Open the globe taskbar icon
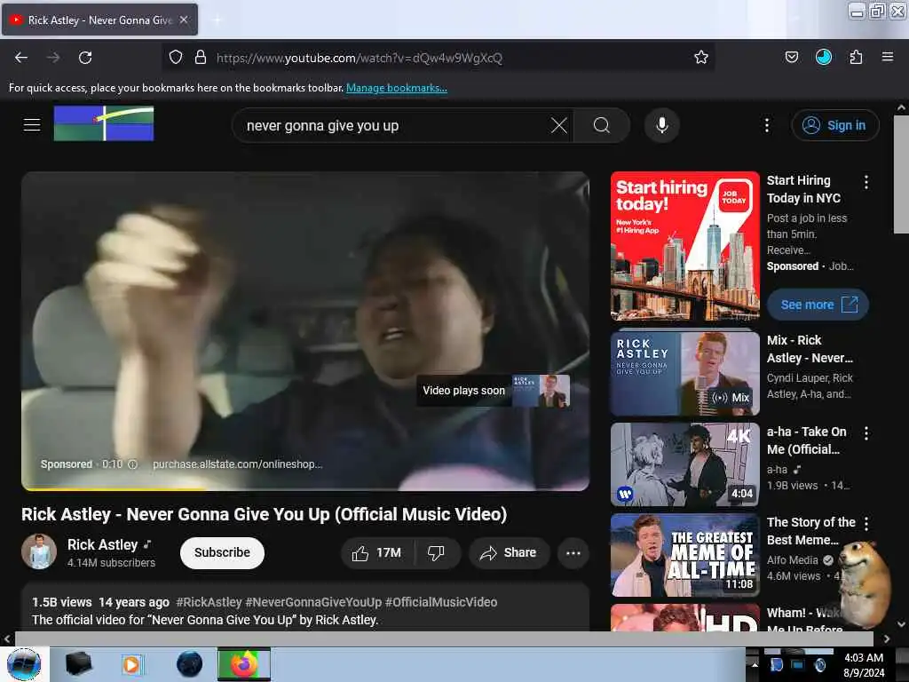909x682 pixels. [x=189, y=664]
